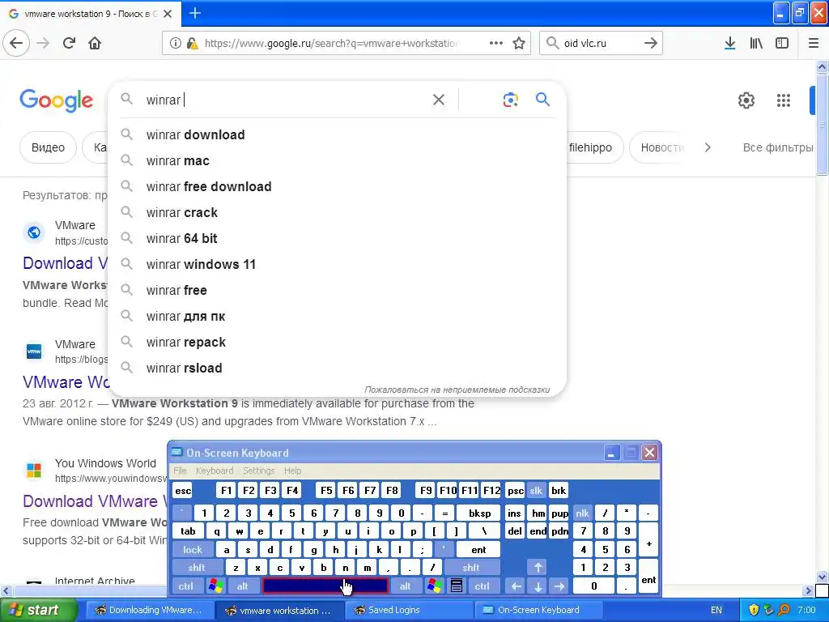
Task: Click the lock warning icon in address bar
Action: point(193,44)
